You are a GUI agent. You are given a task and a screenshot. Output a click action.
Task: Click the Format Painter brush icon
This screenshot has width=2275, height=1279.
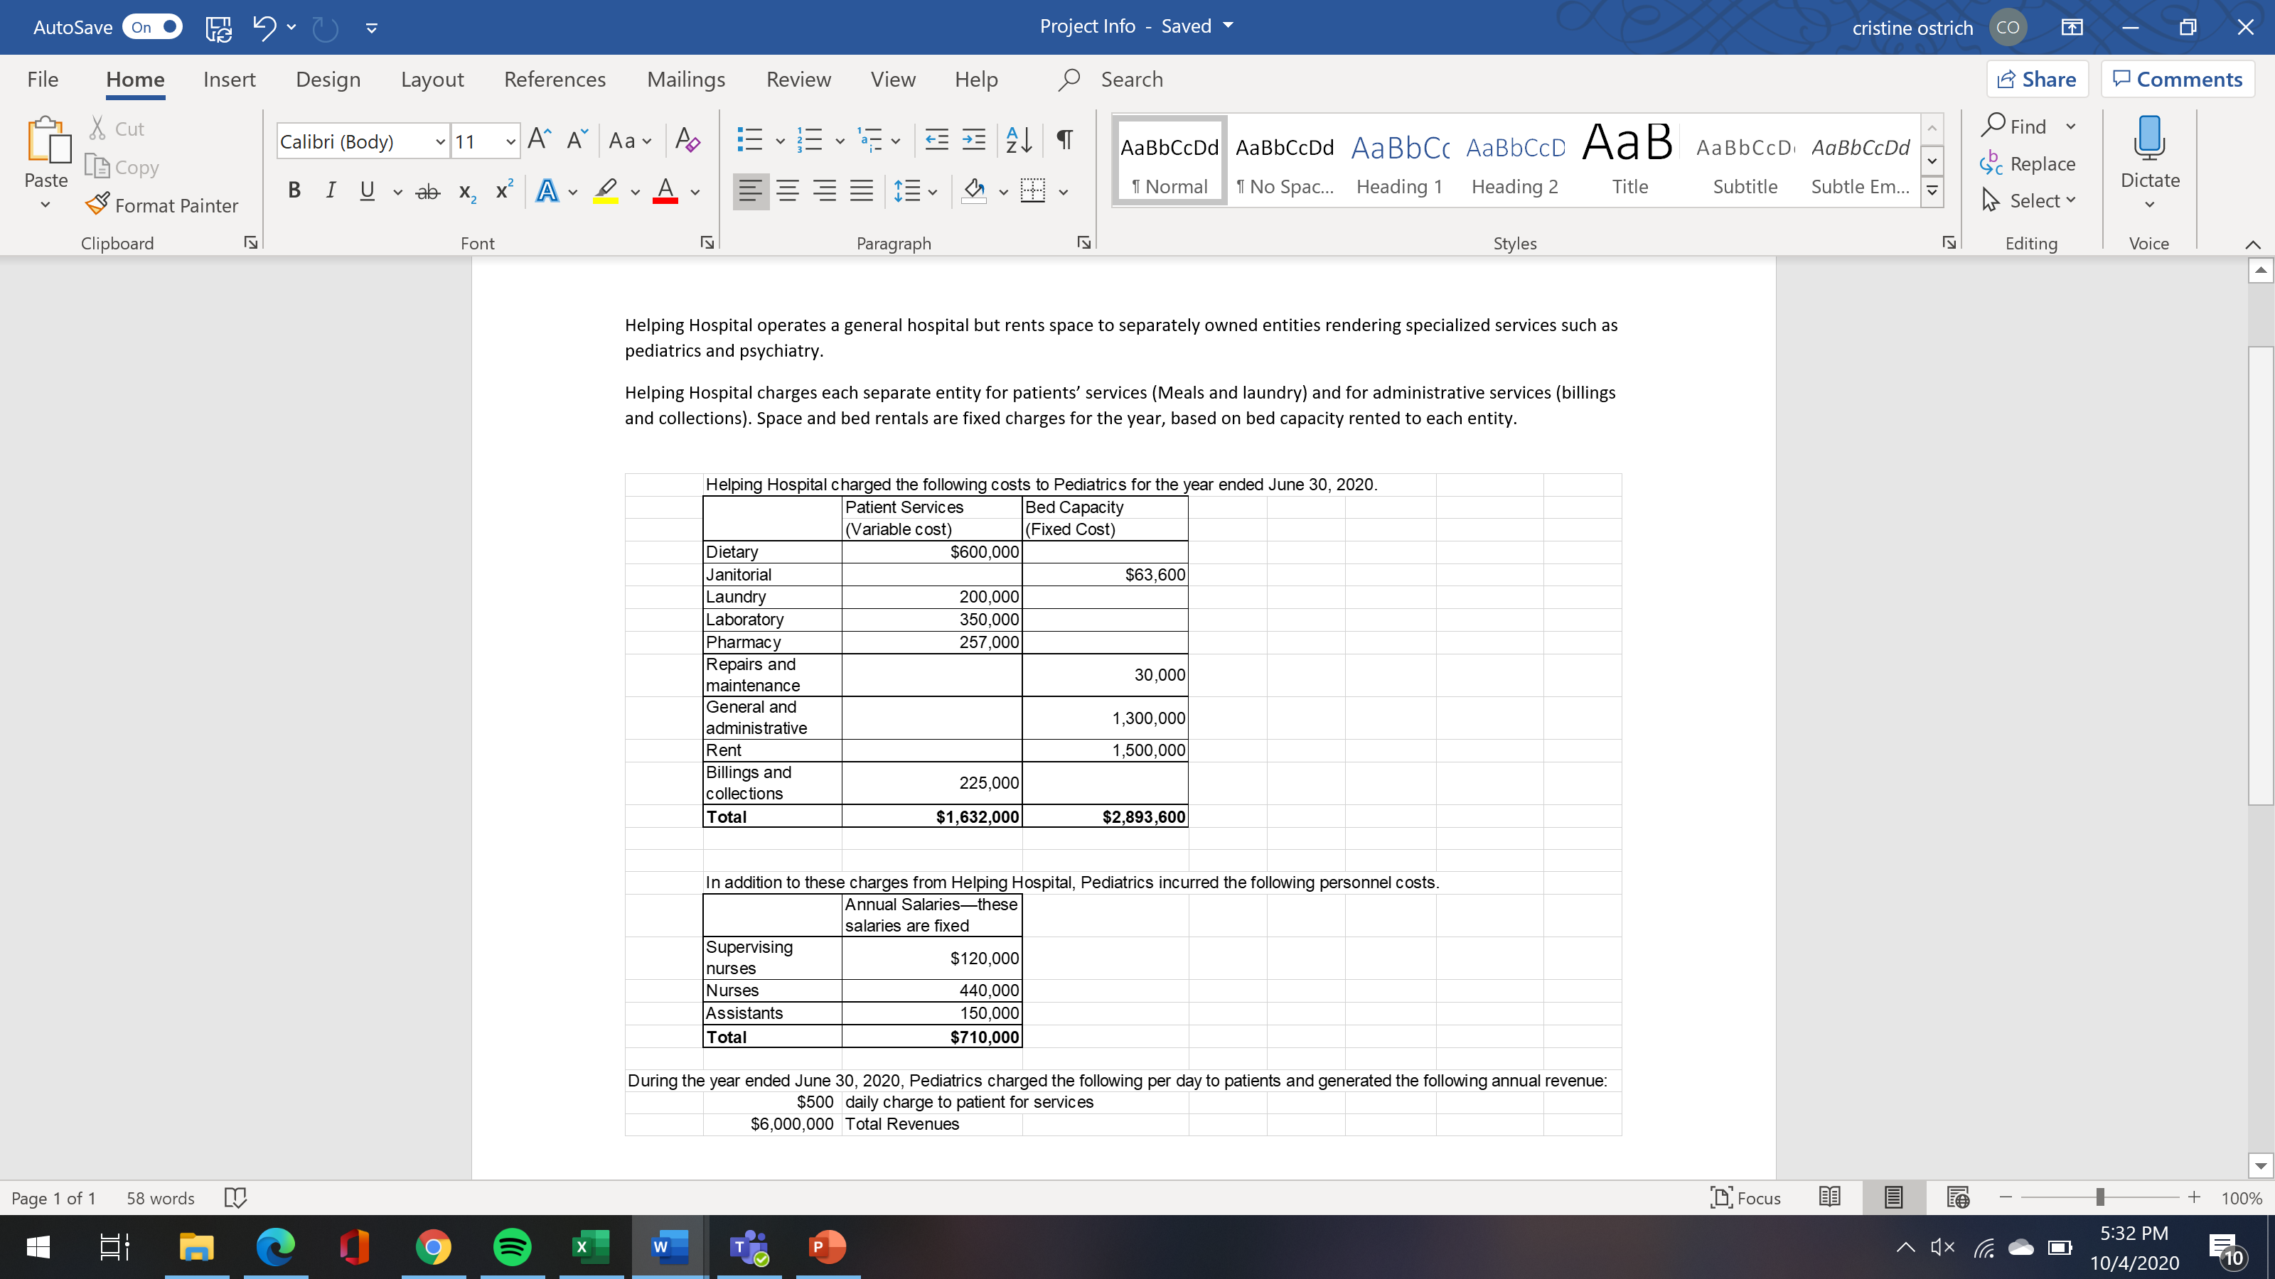pos(98,205)
